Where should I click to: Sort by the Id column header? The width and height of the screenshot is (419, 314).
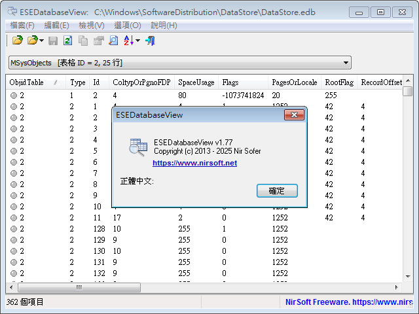click(x=99, y=82)
